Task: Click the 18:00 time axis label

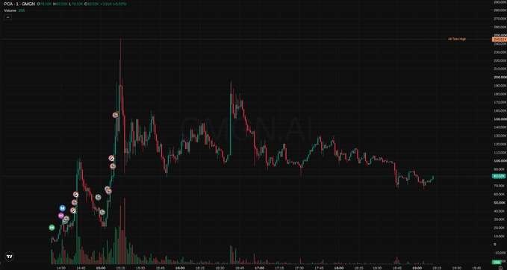Action: coord(339,268)
